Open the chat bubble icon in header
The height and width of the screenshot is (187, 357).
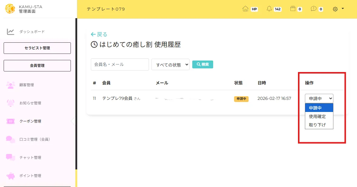pyautogui.click(x=313, y=9)
